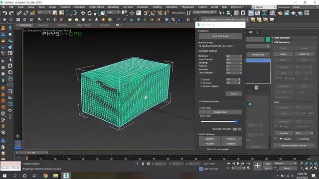Click the Unlink Selection broken-chain icon
The height and width of the screenshot is (179, 319).
click(26, 13)
